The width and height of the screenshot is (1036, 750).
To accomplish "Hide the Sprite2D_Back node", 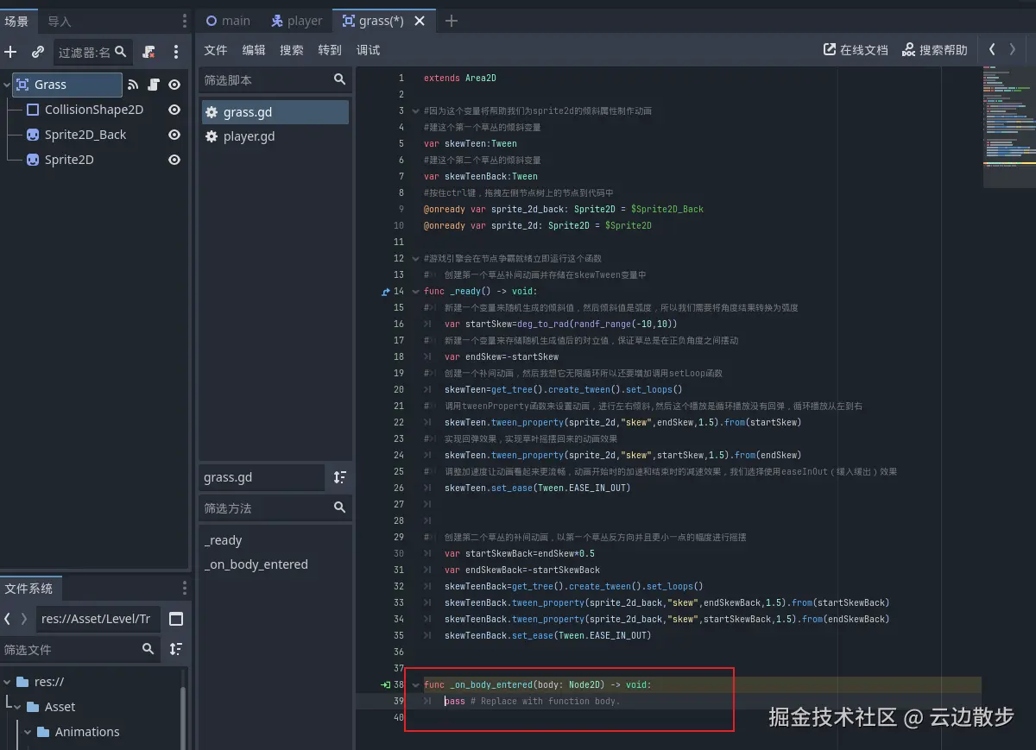I will point(174,135).
